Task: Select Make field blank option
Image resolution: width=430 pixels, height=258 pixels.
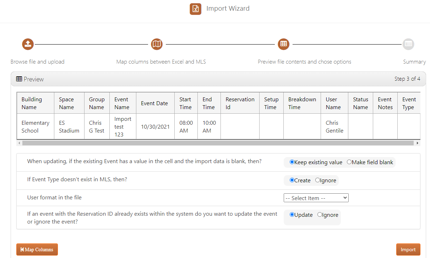Action: pyautogui.click(x=349, y=162)
